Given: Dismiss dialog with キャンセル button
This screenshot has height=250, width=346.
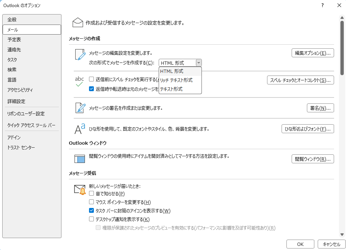Looking at the screenshot, I should (x=331, y=244).
